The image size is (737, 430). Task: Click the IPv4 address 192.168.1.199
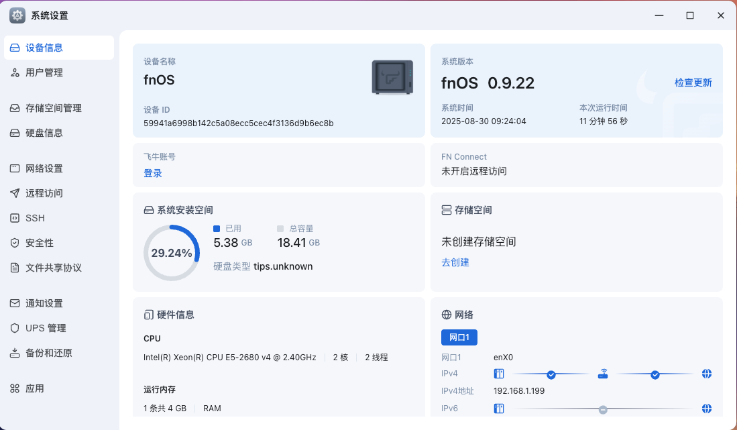click(519, 391)
